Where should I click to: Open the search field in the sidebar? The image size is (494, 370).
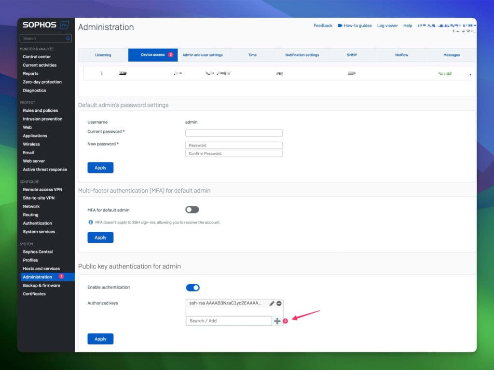(x=43, y=38)
